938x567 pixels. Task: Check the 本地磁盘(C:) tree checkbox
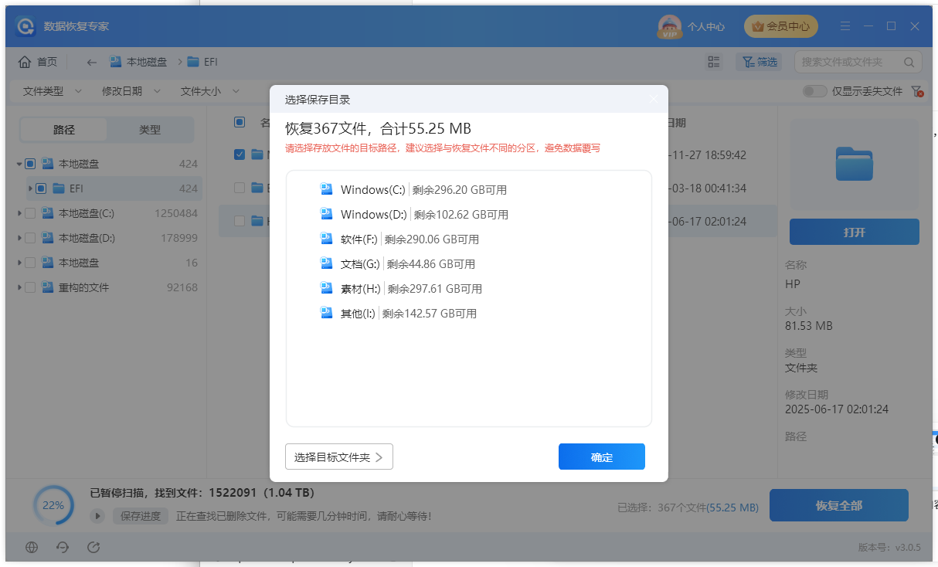point(30,213)
